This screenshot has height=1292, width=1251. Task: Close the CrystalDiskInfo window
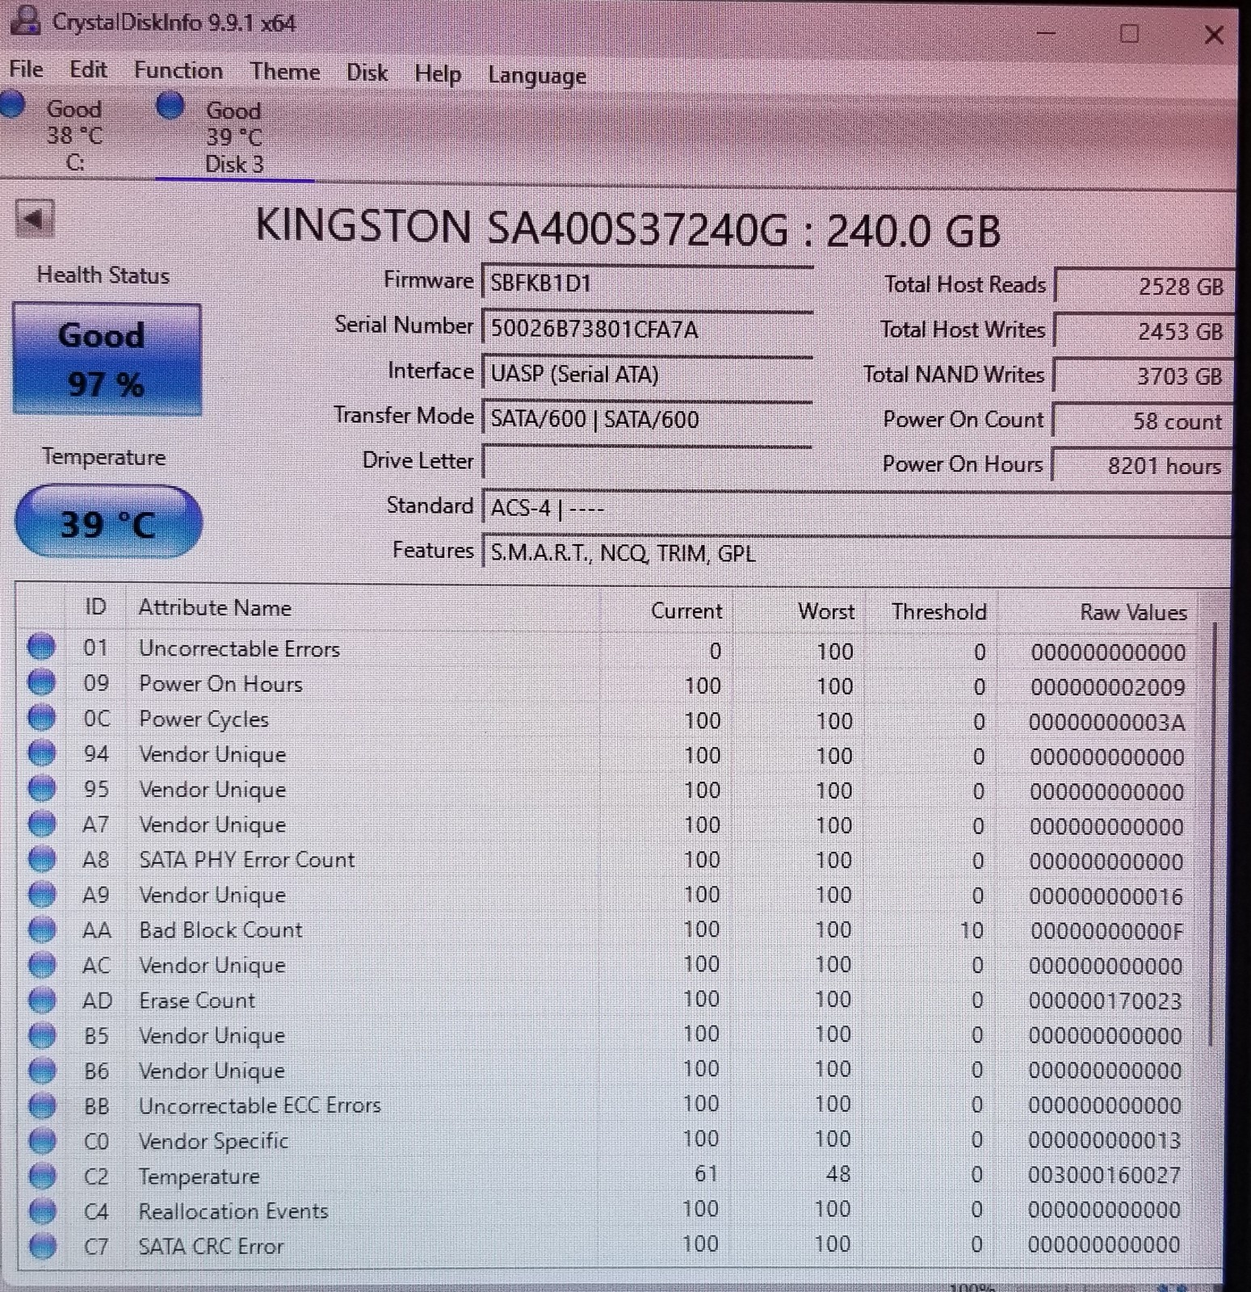(x=1213, y=35)
